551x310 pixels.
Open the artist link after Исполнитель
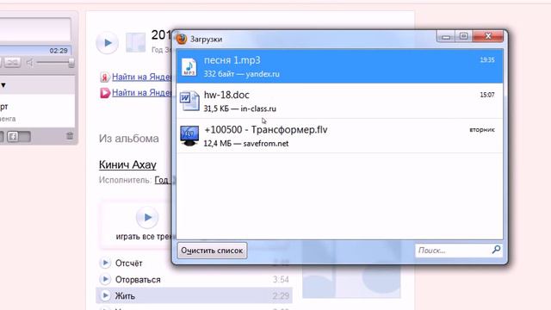163,180
